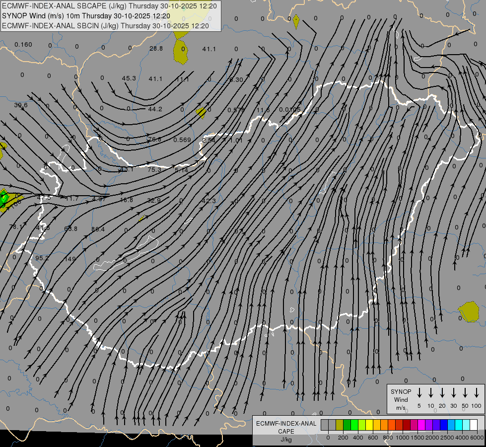Screen dimensions: 486x447
Task: Click the bright magenta swatch in CAPE legend
Action: pyautogui.click(x=421, y=425)
